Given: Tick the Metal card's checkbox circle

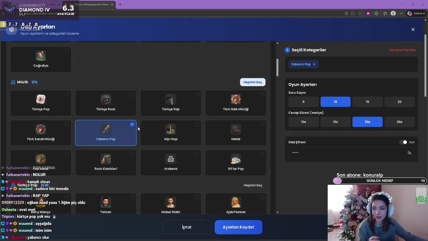Looking at the screenshot, I should (262, 124).
